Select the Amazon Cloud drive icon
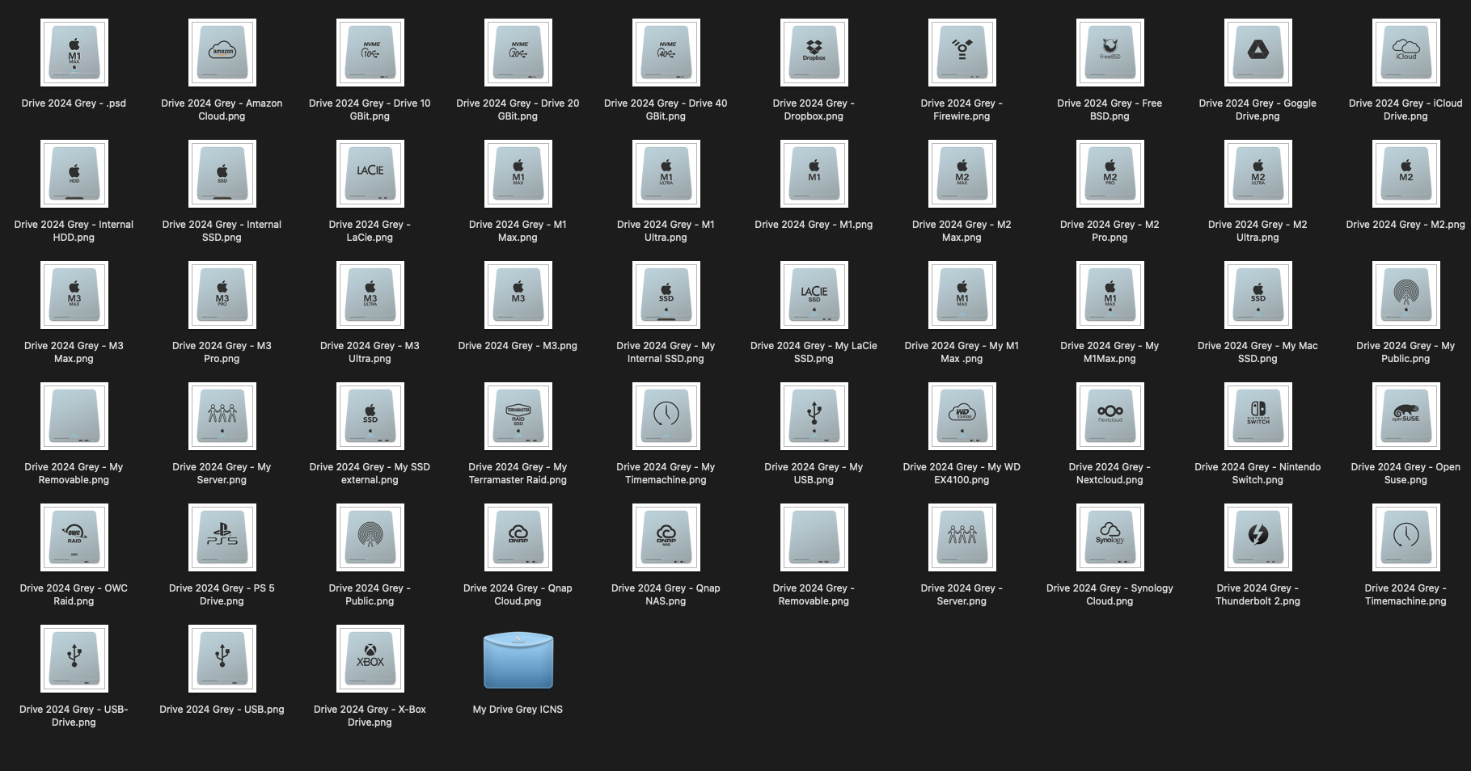Viewport: 1471px width, 771px height. pos(222,53)
